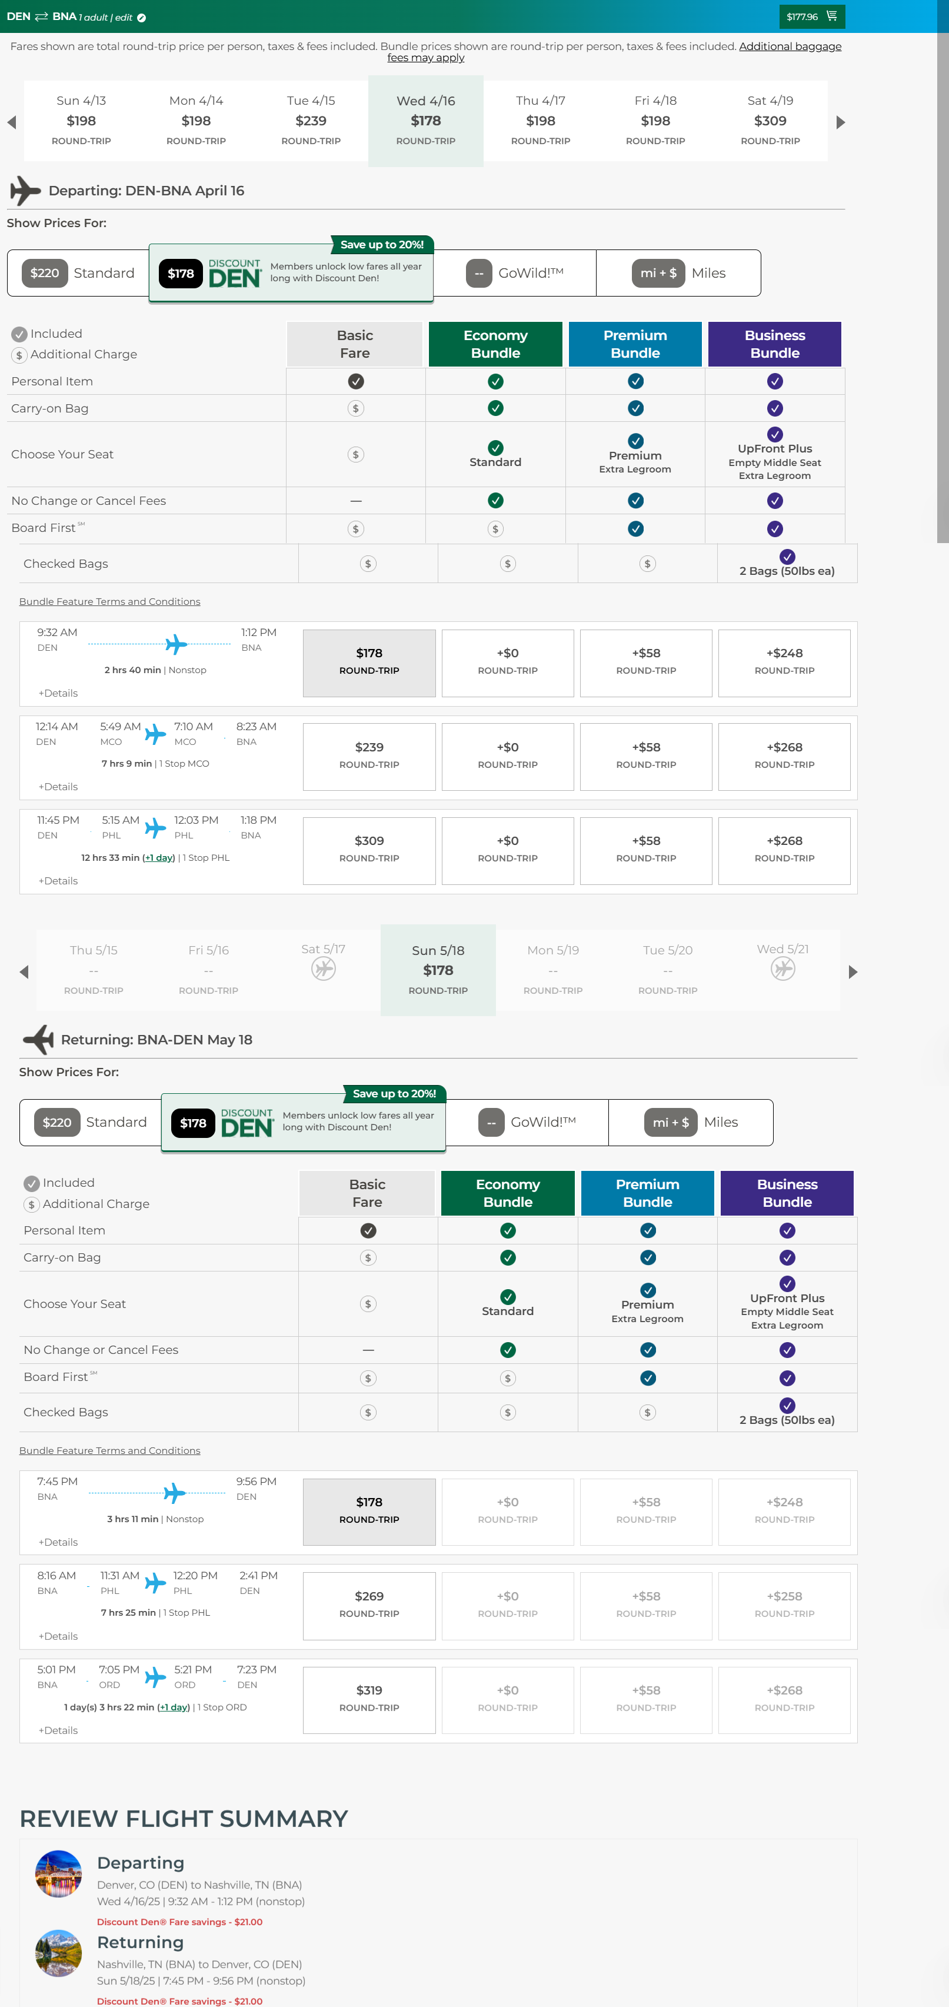This screenshot has width=949, height=2007.
Task: Choose +$248 Business Bundle for 9:32 AM departure
Action: (785, 663)
